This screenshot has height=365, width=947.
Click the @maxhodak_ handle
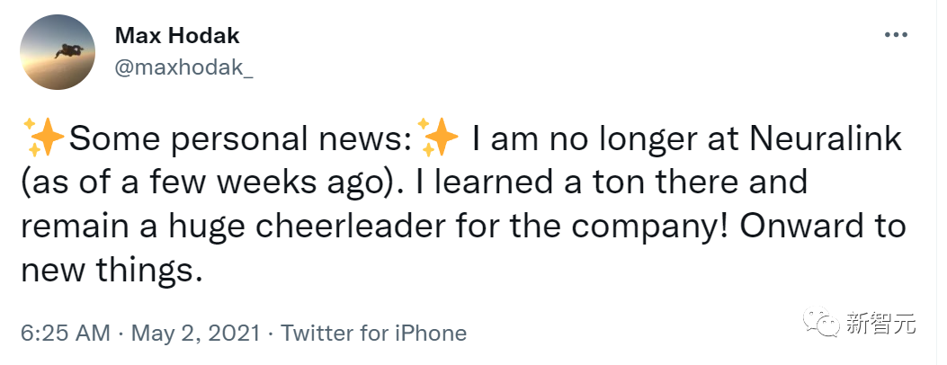click(x=183, y=68)
